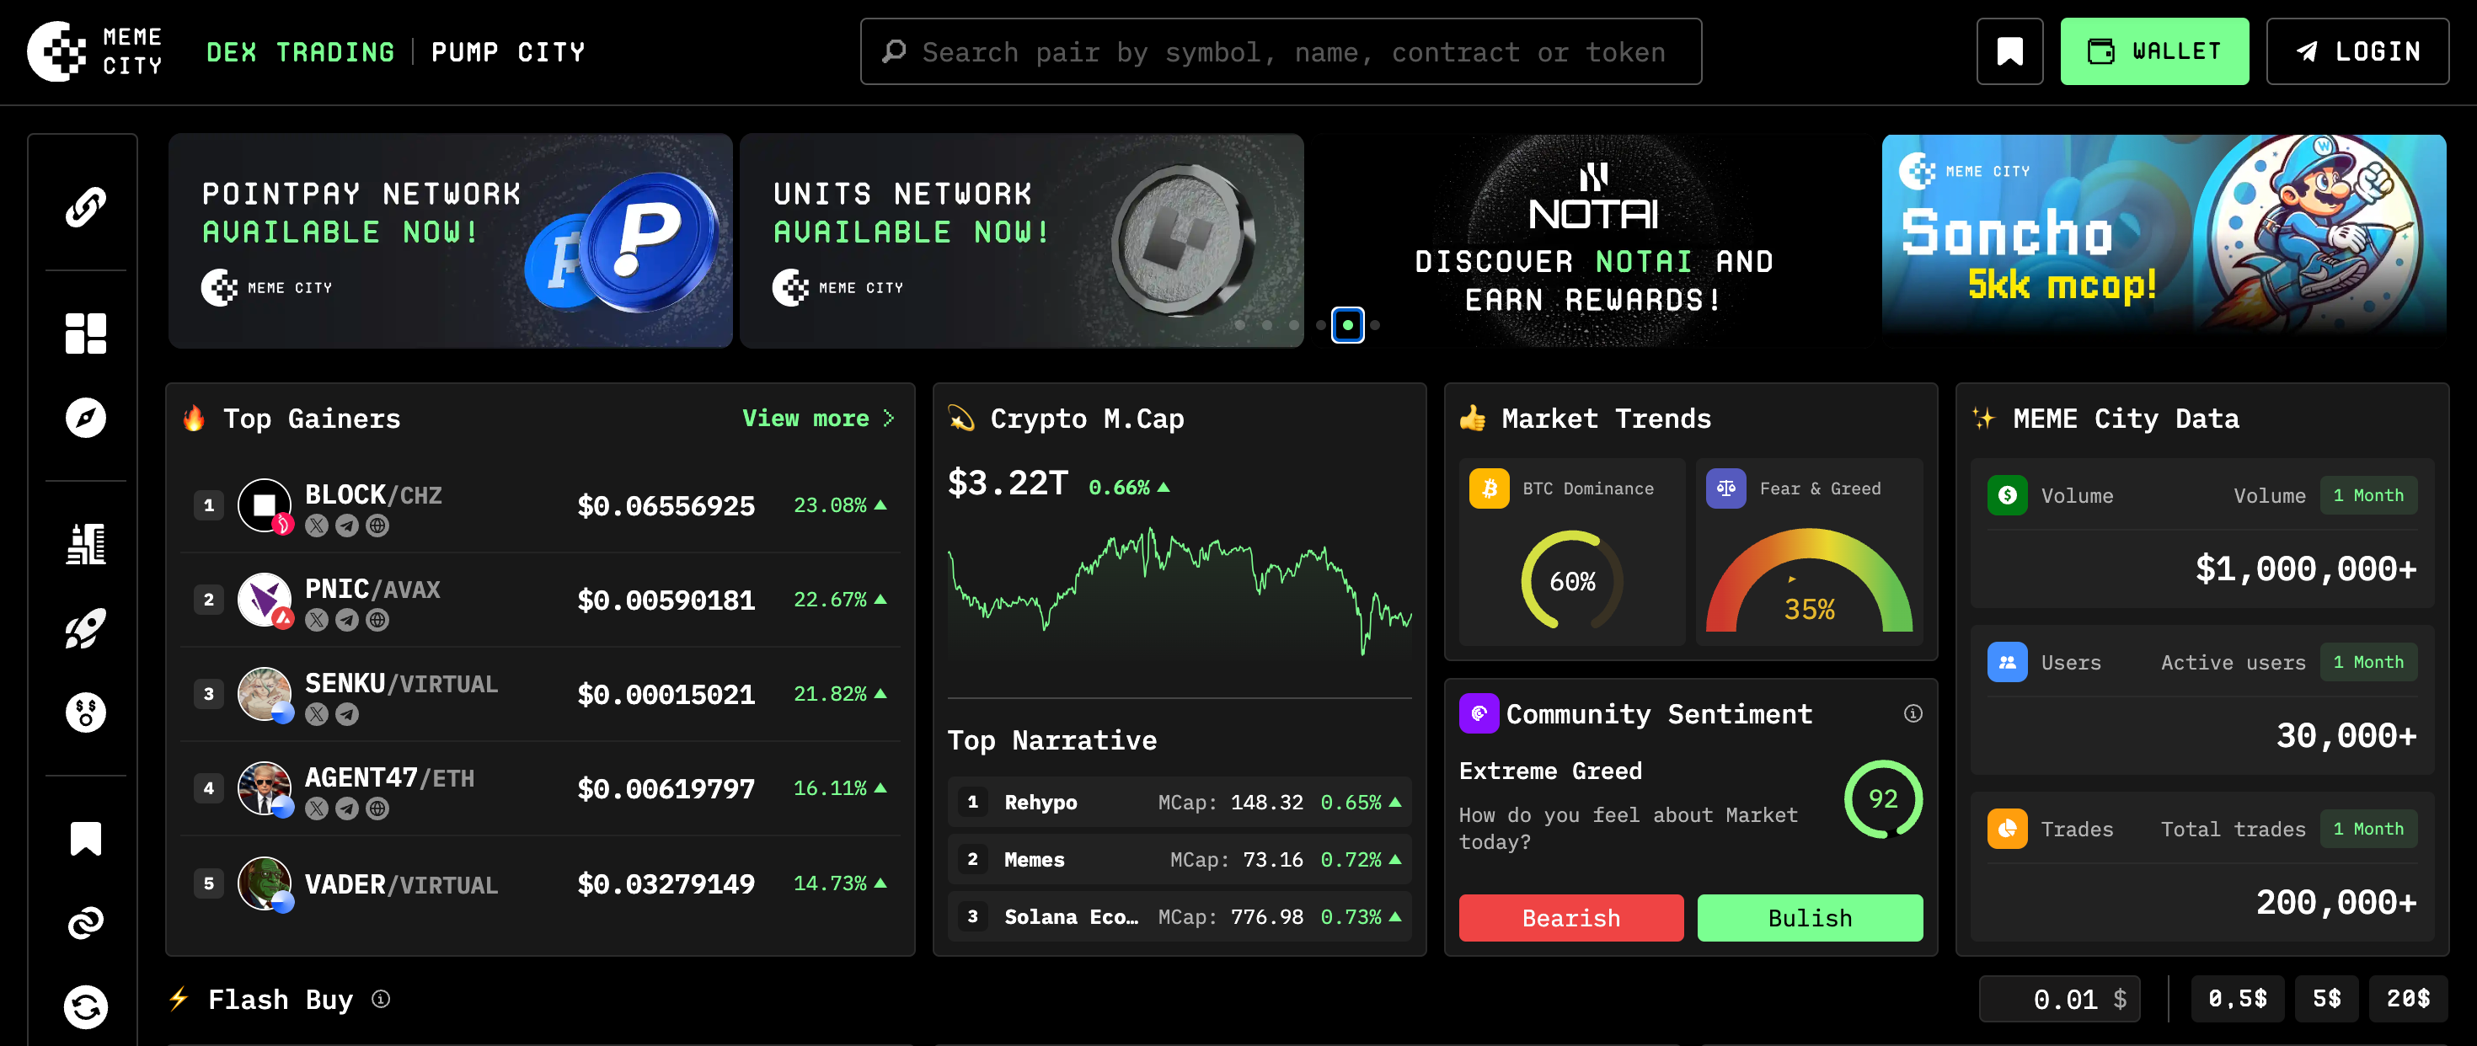Screen dimensions: 2477x1046
Task: Click the Flash Buy amount 0.01 $ field
Action: tap(2060, 999)
